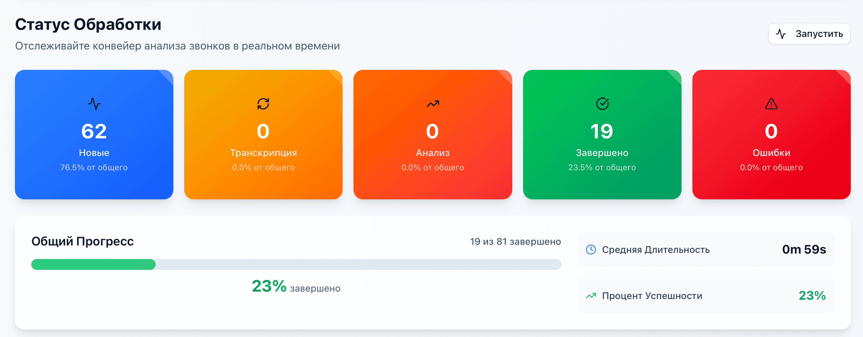Image resolution: width=863 pixels, height=337 pixels.
Task: Click the activity icon on the Новые card
Action: point(94,104)
